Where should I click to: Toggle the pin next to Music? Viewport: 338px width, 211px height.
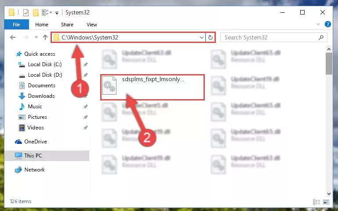click(86, 107)
